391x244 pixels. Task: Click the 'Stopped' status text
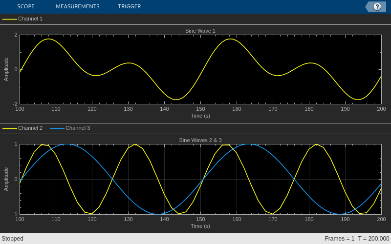tap(13, 239)
